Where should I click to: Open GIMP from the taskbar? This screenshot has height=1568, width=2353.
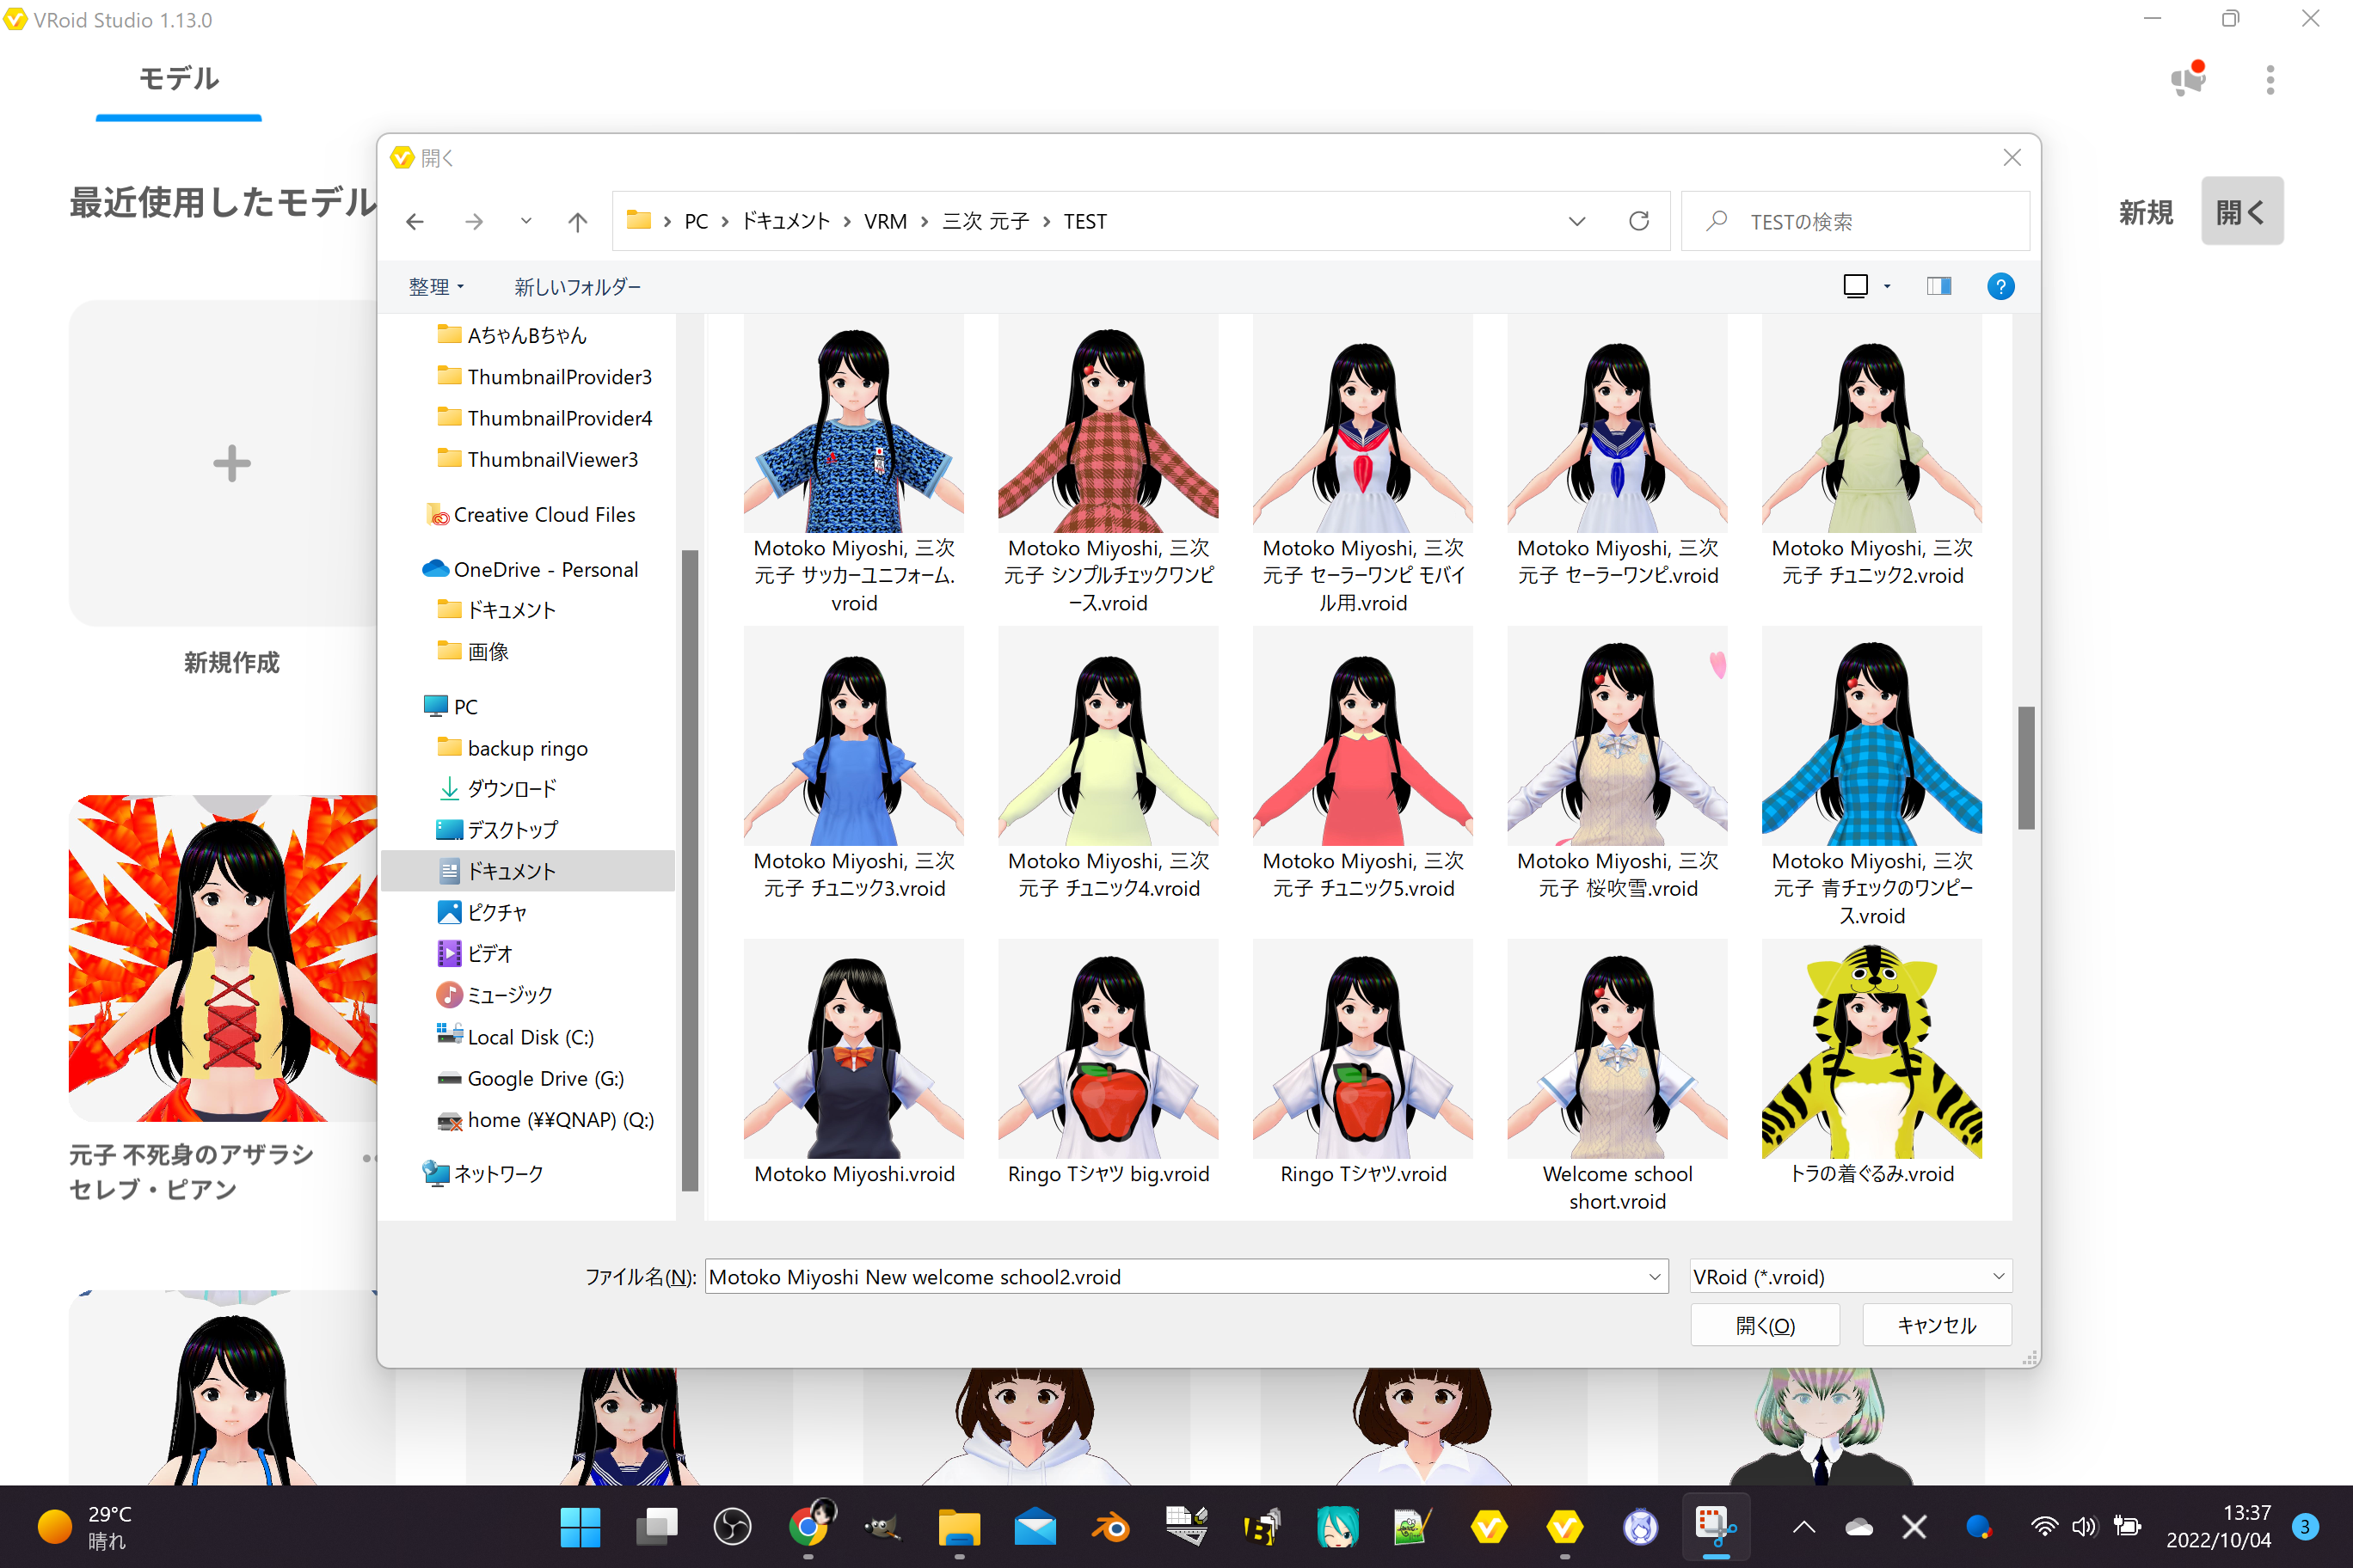882,1527
